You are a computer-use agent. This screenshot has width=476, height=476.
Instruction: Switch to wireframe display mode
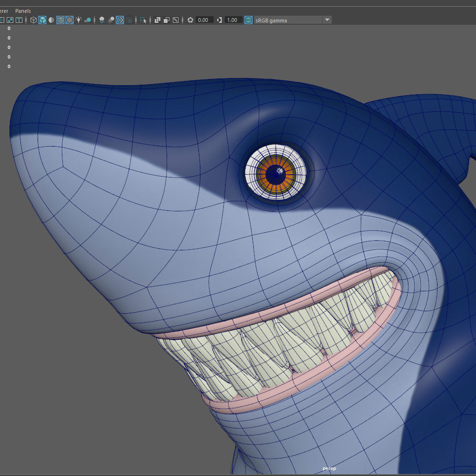pyautogui.click(x=33, y=20)
